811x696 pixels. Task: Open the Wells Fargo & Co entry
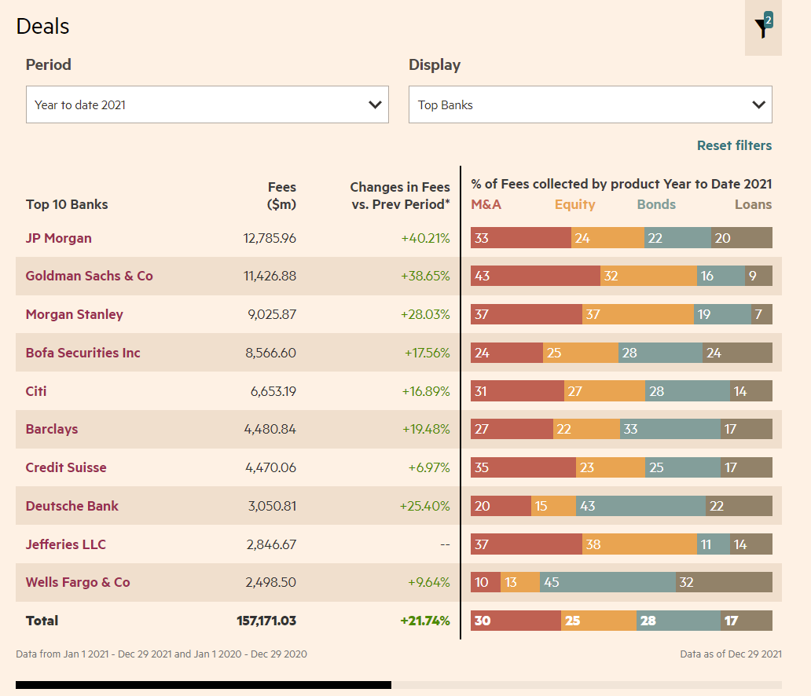[77, 582]
